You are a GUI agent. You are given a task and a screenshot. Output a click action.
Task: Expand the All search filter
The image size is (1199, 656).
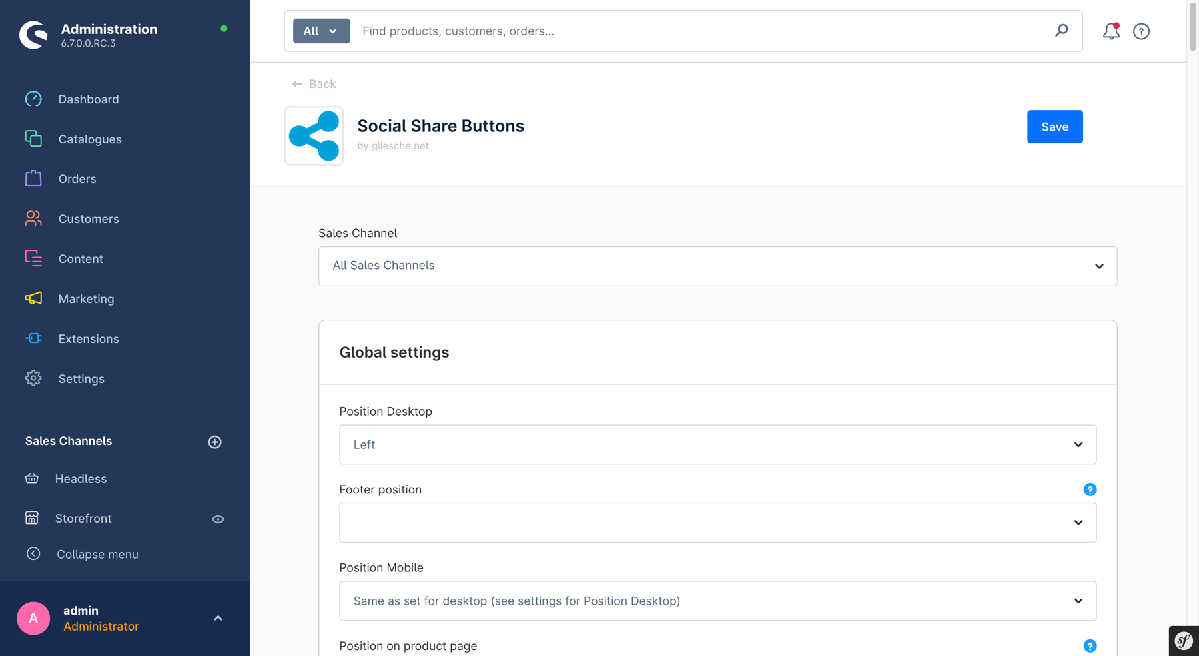(321, 31)
